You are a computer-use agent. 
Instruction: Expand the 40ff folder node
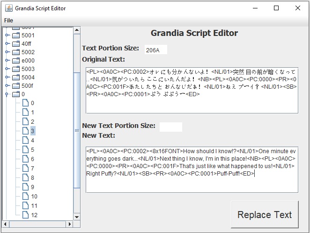point(7,43)
